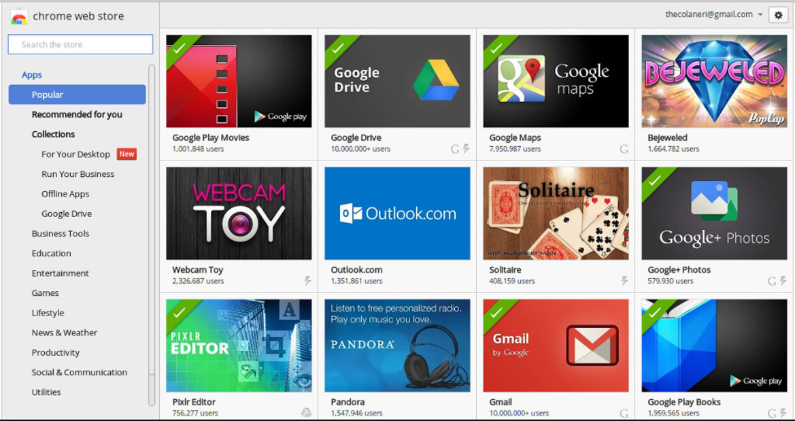Click the lightning bolt icon on Google+ Photos card
Image resolution: width=795 pixels, height=421 pixels.
click(x=783, y=280)
